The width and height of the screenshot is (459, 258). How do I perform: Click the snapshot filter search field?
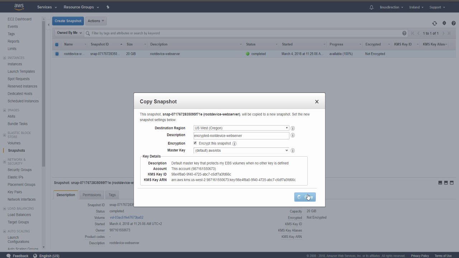[246, 33]
